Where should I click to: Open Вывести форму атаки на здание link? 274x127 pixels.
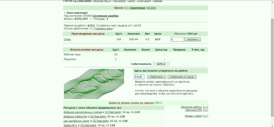click(x=131, y=103)
